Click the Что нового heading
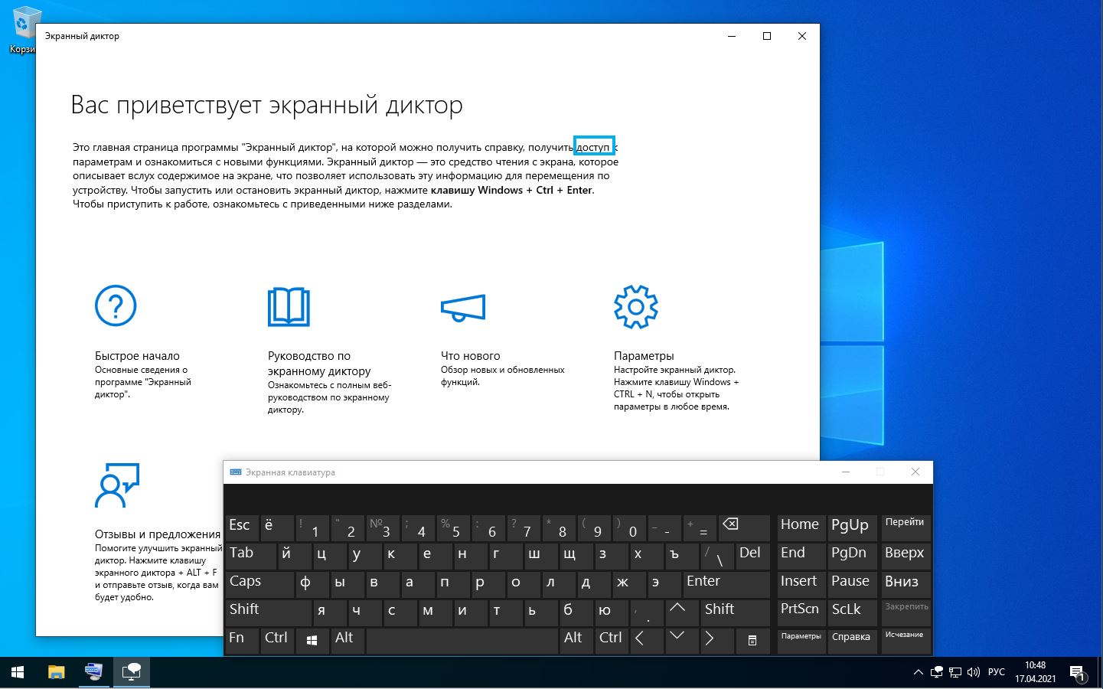 pyautogui.click(x=470, y=356)
